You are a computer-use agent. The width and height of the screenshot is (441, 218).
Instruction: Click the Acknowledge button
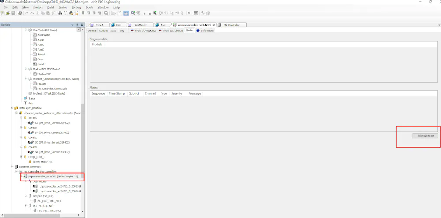(425, 136)
